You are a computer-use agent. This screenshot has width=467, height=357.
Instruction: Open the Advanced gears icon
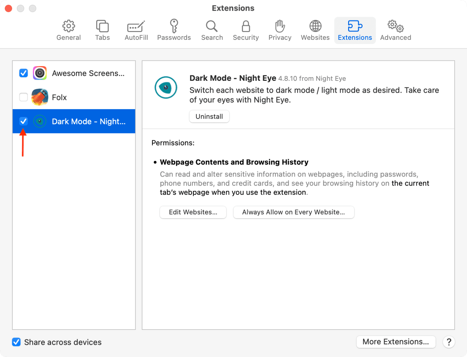click(x=396, y=26)
